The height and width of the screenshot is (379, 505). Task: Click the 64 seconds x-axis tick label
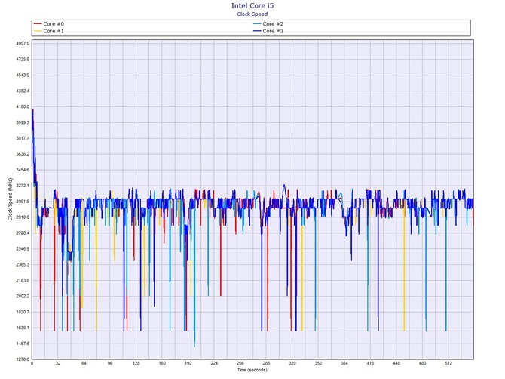point(84,363)
